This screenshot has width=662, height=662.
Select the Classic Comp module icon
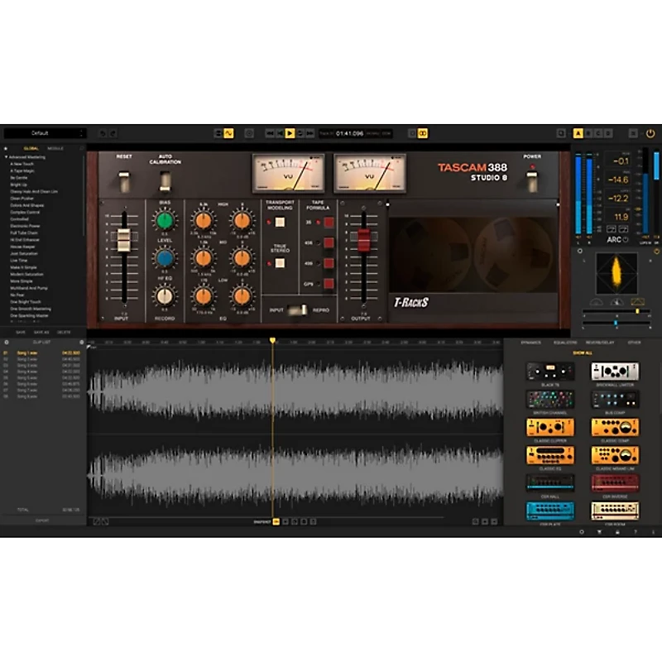coord(614,427)
